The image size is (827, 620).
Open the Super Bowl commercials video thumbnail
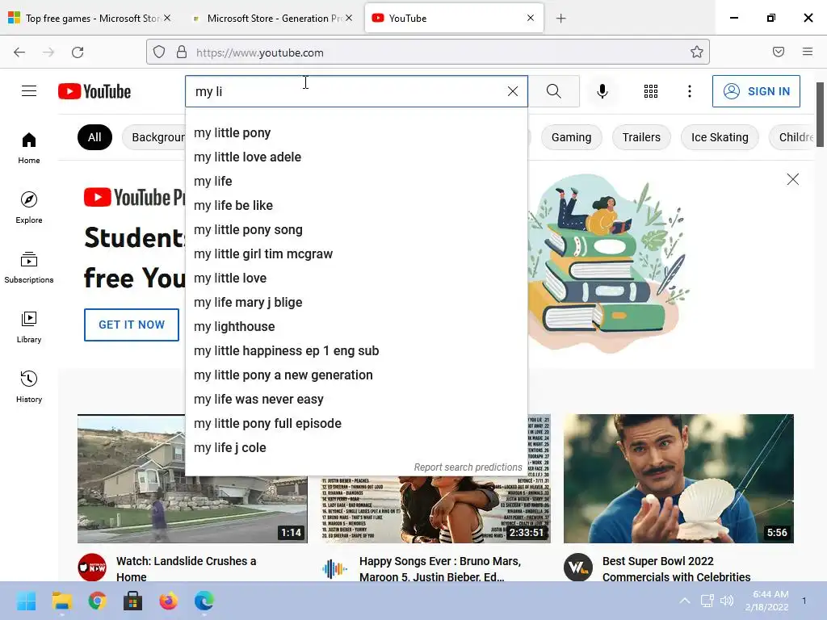pos(678,478)
